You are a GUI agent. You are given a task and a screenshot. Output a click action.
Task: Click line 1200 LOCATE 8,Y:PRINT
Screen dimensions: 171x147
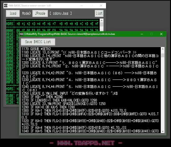click(x=90, y=63)
